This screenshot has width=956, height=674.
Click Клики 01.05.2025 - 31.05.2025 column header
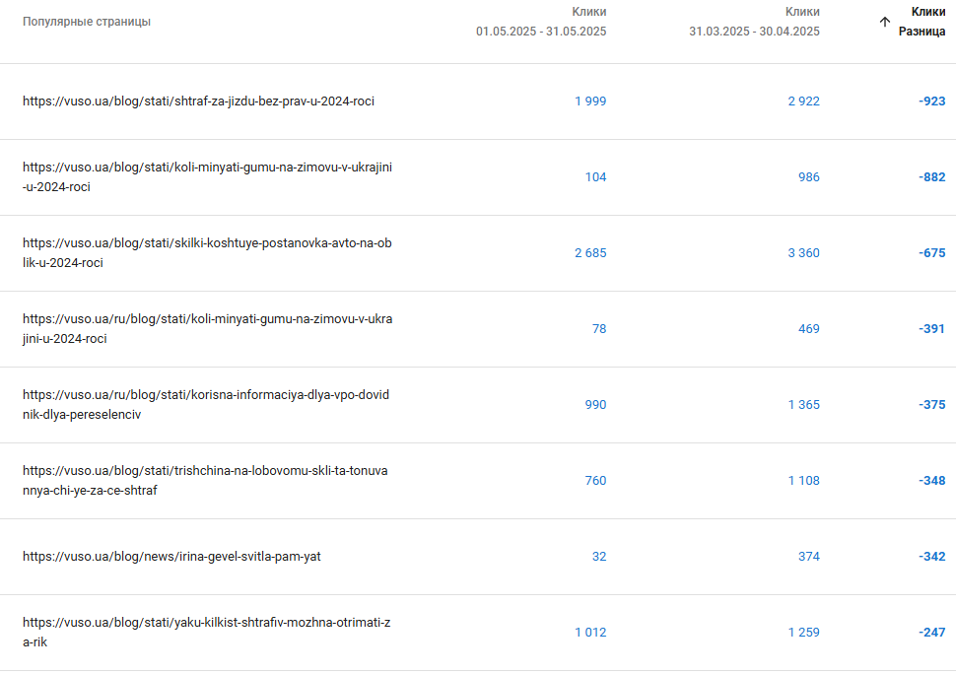541,22
